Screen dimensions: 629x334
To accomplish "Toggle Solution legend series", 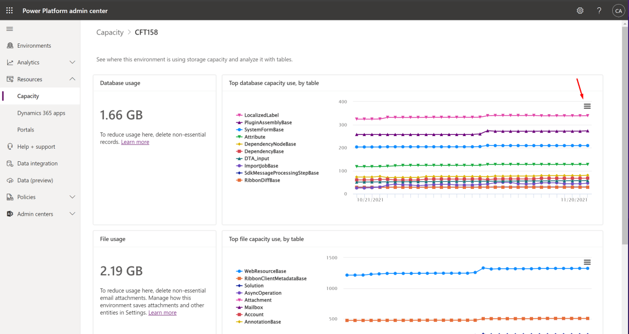I will pyautogui.click(x=250, y=286).
